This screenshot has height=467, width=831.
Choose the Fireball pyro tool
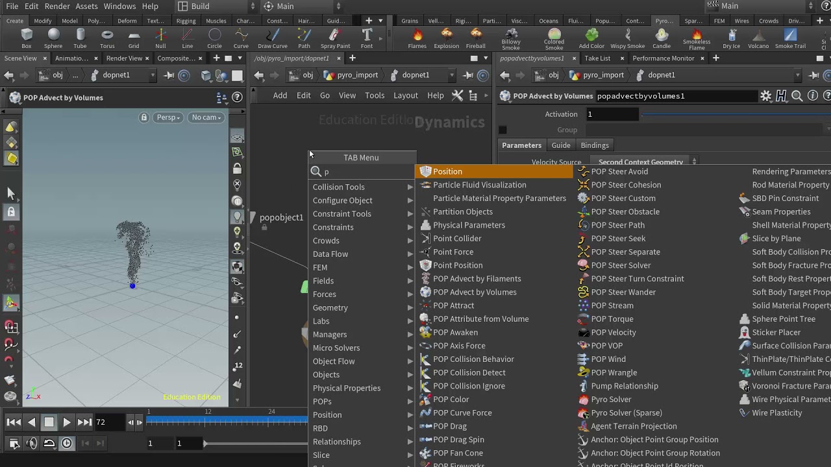476,38
